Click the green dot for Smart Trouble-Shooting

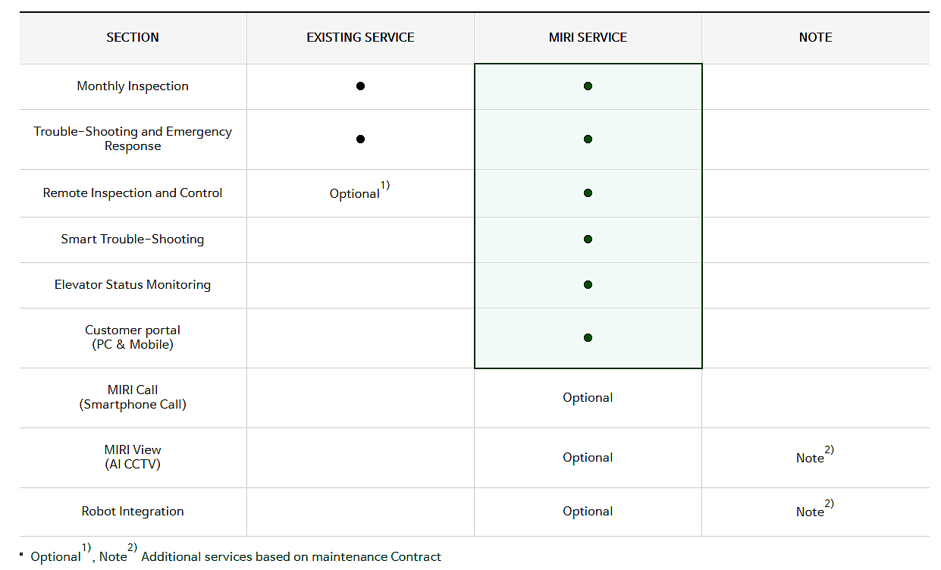(x=588, y=240)
